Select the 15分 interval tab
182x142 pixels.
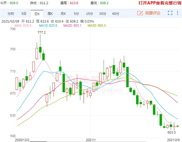coord(90,14)
